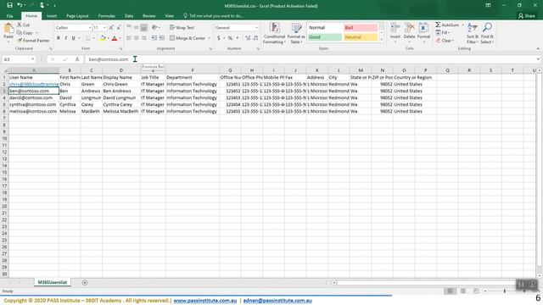This screenshot has width=543, height=305.
Task: Apply the red Font Color
Action: (x=115, y=38)
